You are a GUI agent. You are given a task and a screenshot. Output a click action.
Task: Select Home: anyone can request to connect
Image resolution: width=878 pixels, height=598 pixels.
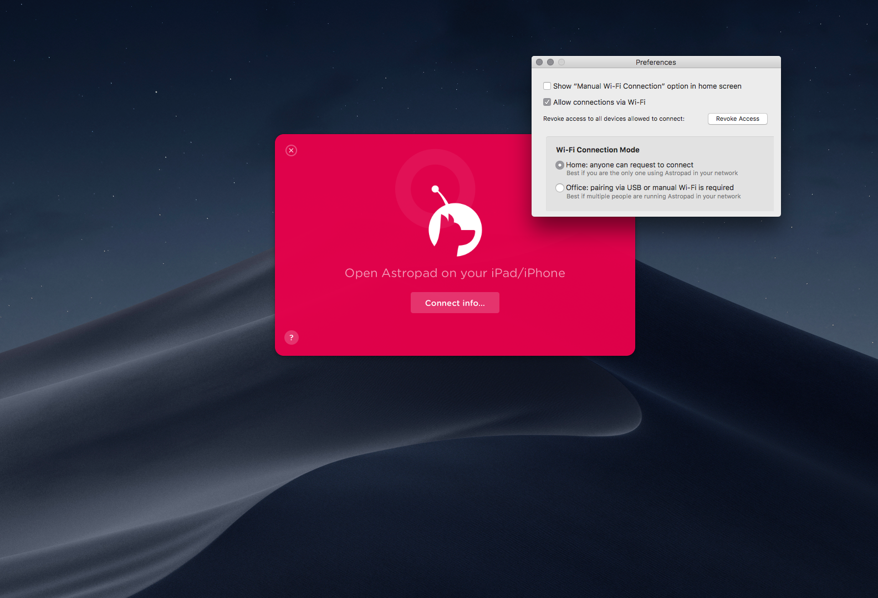[560, 165]
